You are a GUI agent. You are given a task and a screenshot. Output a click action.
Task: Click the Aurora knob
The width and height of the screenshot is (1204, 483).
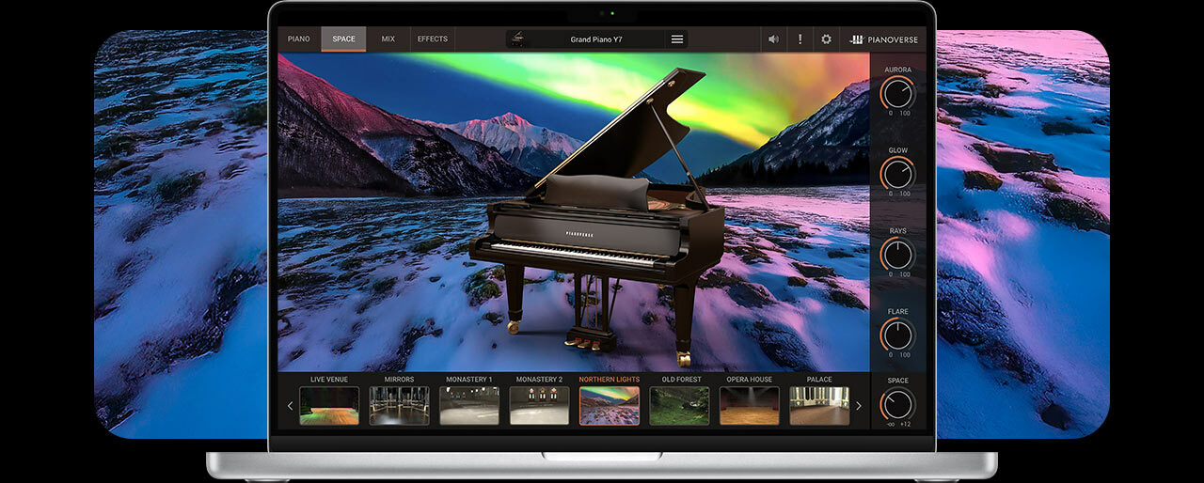(x=897, y=93)
